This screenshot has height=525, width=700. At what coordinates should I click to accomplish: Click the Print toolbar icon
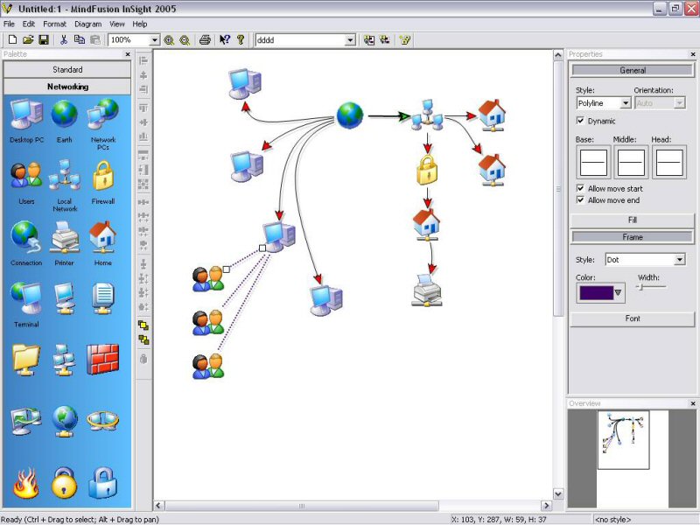point(205,40)
